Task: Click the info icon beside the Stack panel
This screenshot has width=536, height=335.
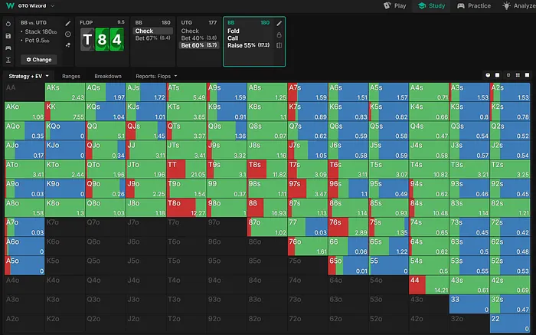Action: click(68, 34)
